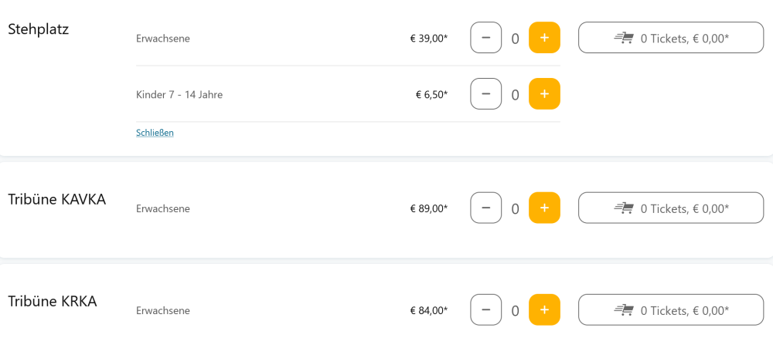Click Tribüne KAVKA add-to-cart button
The height and width of the screenshot is (355, 773).
tap(670, 208)
